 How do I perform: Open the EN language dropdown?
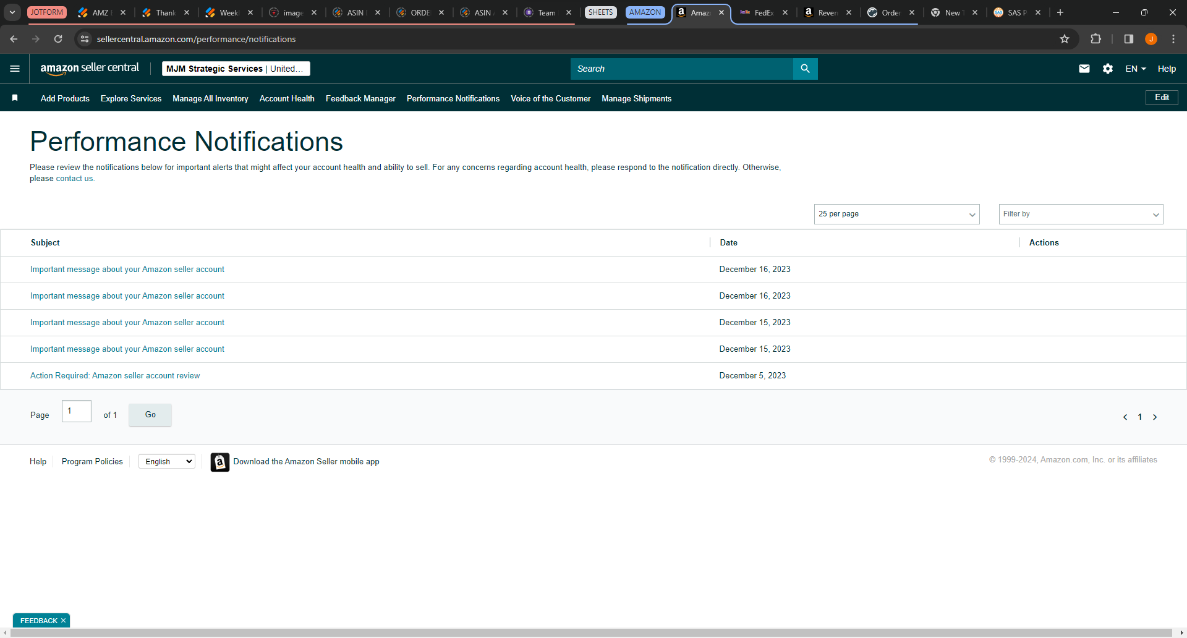tap(1136, 69)
